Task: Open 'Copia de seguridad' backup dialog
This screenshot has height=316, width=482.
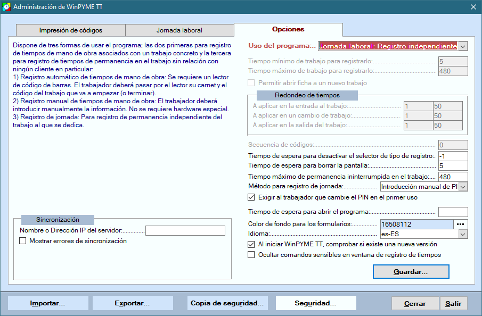Action: click(227, 303)
